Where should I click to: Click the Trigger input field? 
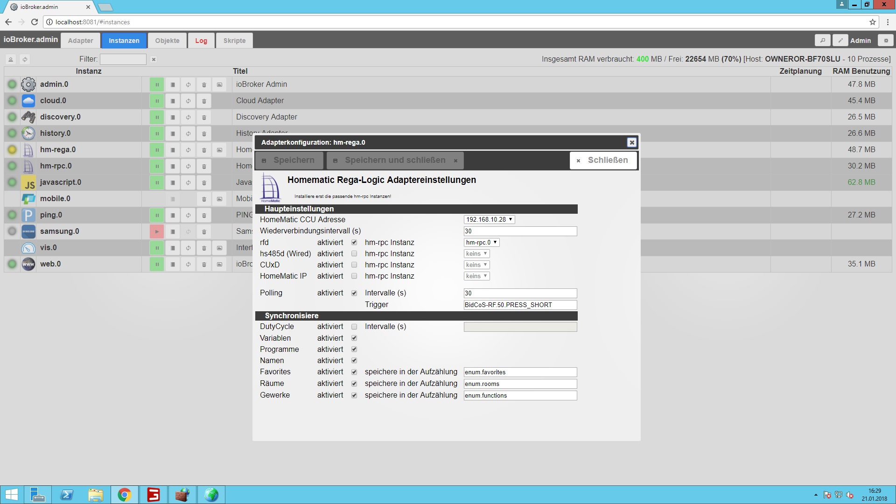(520, 305)
